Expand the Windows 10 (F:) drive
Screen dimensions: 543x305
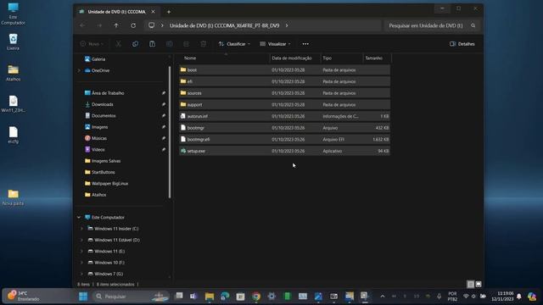(x=82, y=263)
